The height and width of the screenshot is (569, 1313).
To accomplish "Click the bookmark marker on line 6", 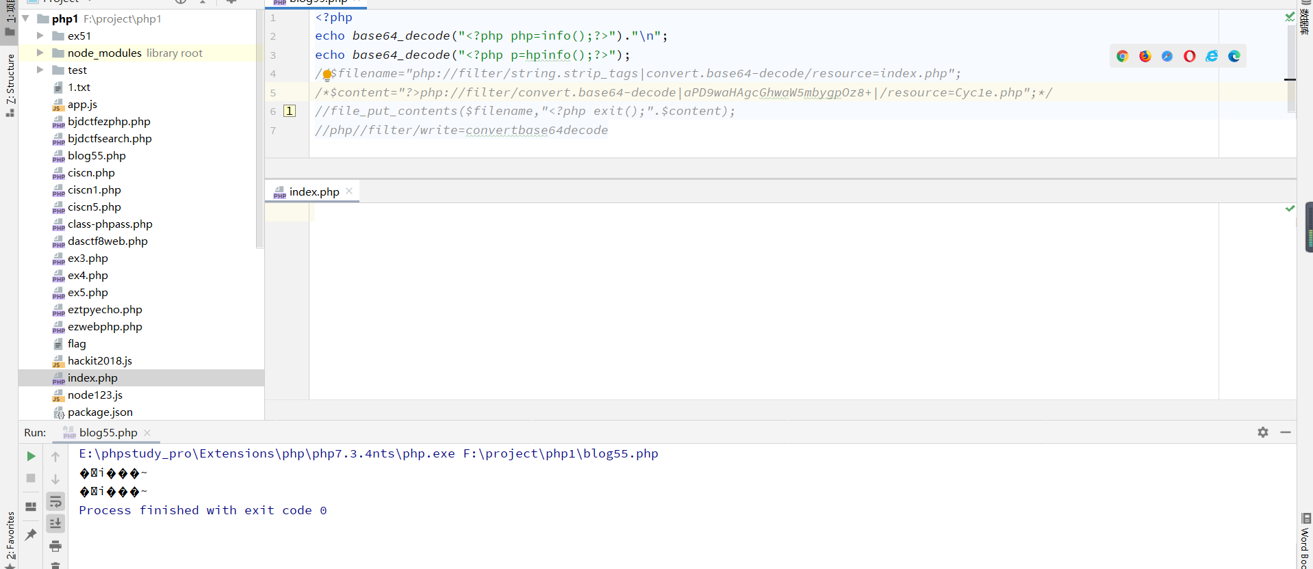I will coord(290,111).
